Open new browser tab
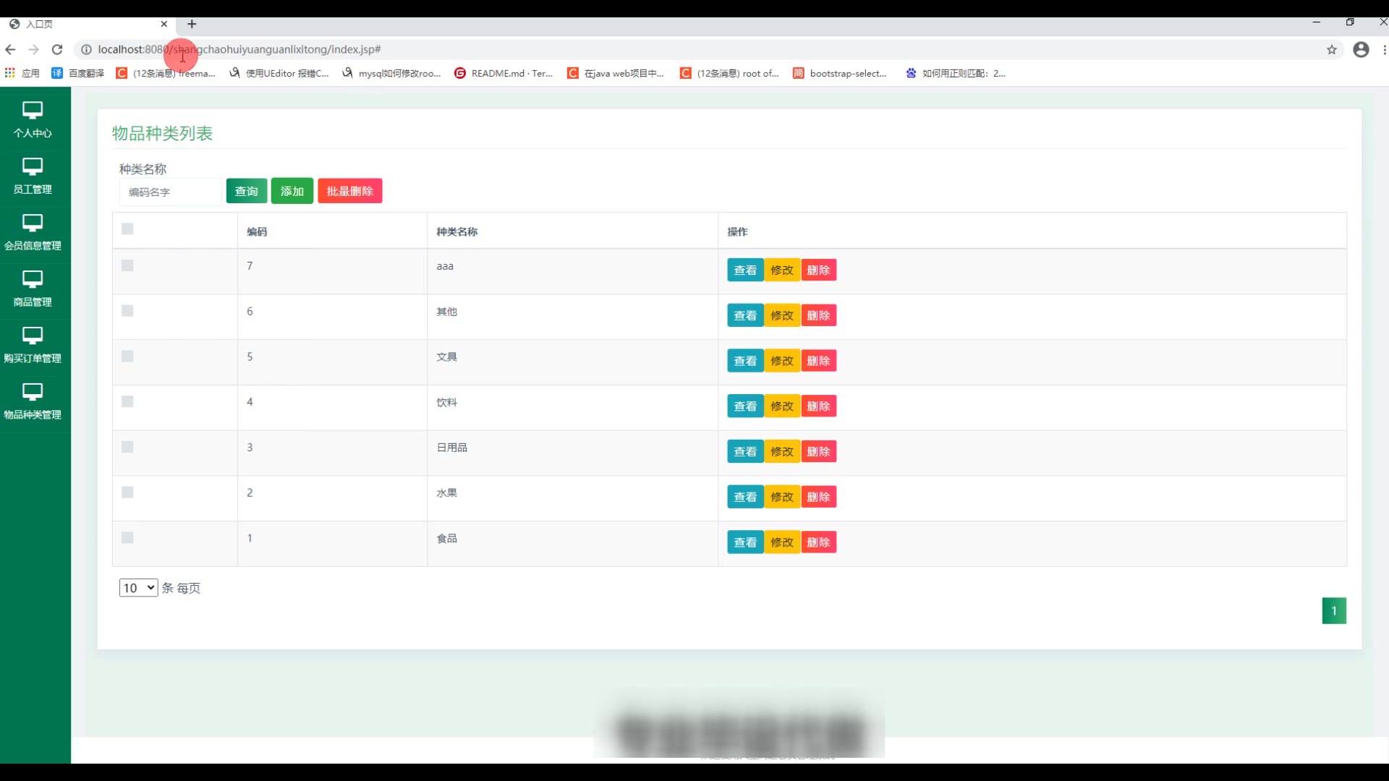Viewport: 1389px width, 781px height. pos(192,24)
